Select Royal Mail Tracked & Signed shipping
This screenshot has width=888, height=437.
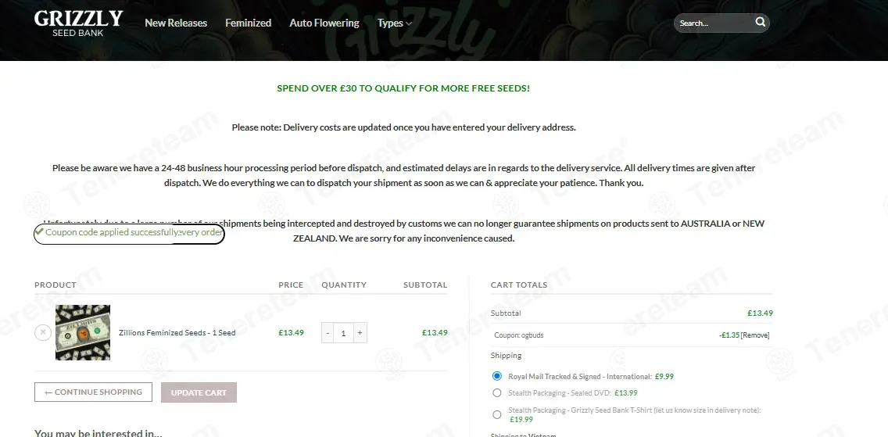pos(496,376)
